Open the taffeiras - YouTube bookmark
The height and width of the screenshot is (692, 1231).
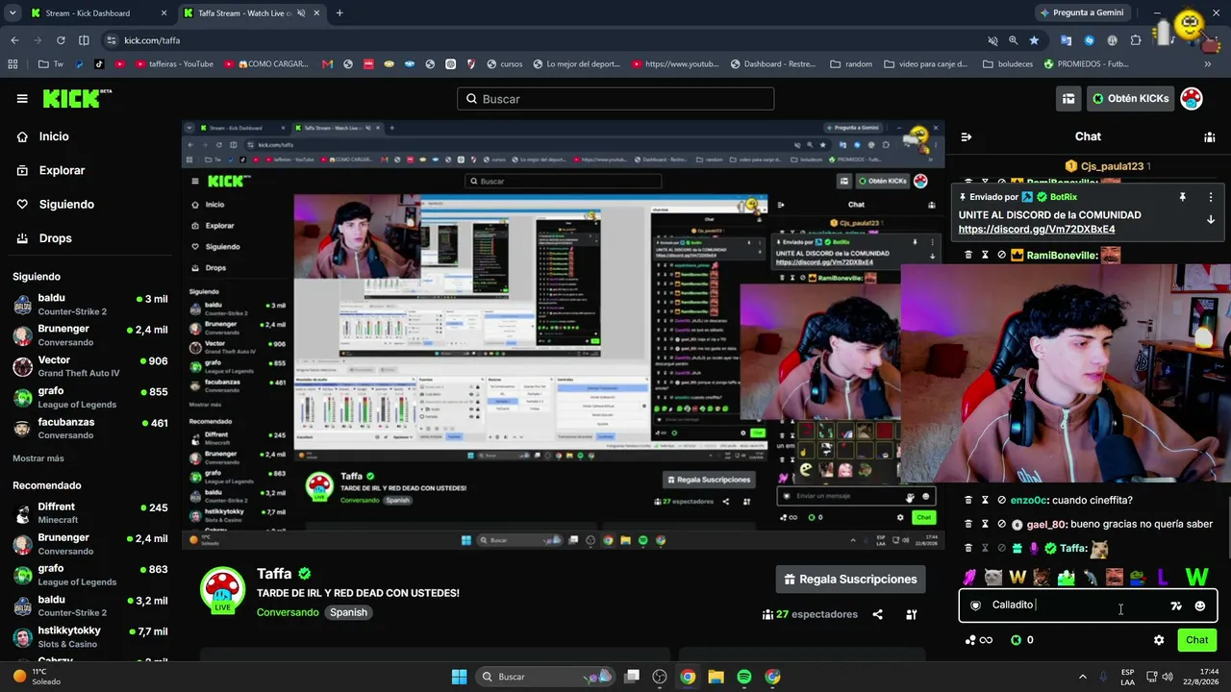coord(176,64)
